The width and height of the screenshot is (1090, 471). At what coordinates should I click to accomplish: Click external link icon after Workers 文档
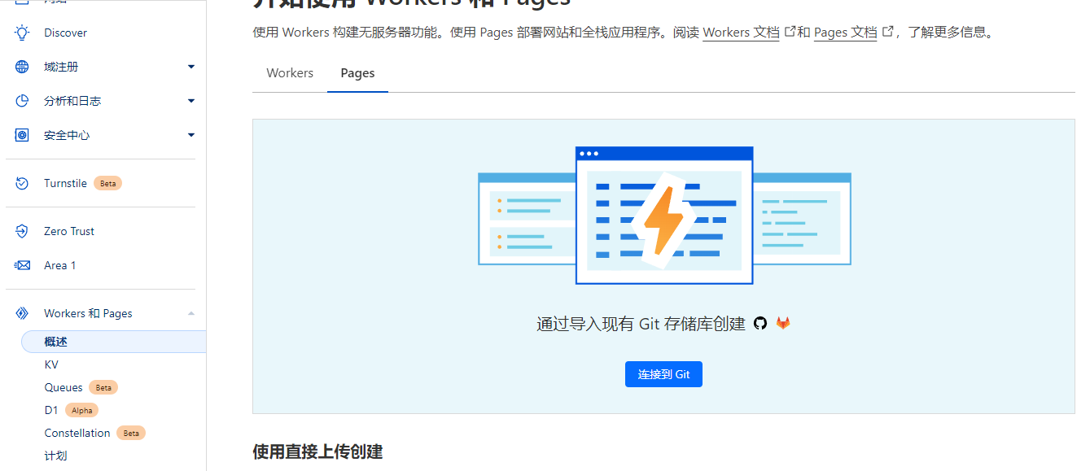789,32
